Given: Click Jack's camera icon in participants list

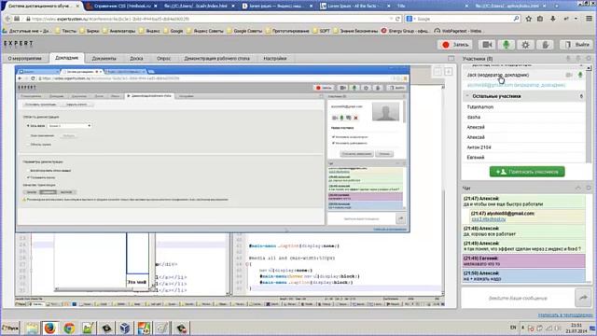Looking at the screenshot, I should 569,75.
